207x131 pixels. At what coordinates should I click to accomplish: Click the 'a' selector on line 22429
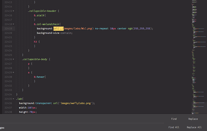tap(29, 72)
